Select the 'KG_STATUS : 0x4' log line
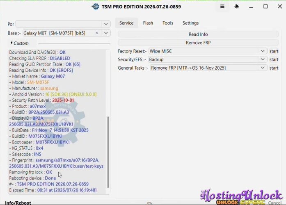This screenshot has height=205, width=286. tap(26, 148)
